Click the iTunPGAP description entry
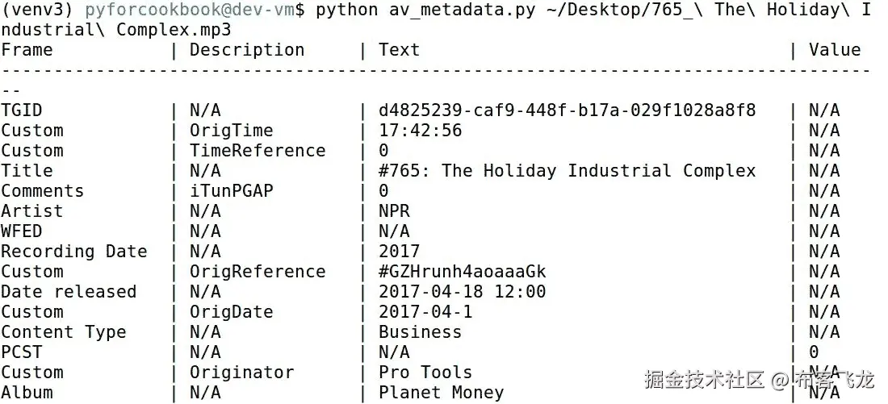 (231, 191)
